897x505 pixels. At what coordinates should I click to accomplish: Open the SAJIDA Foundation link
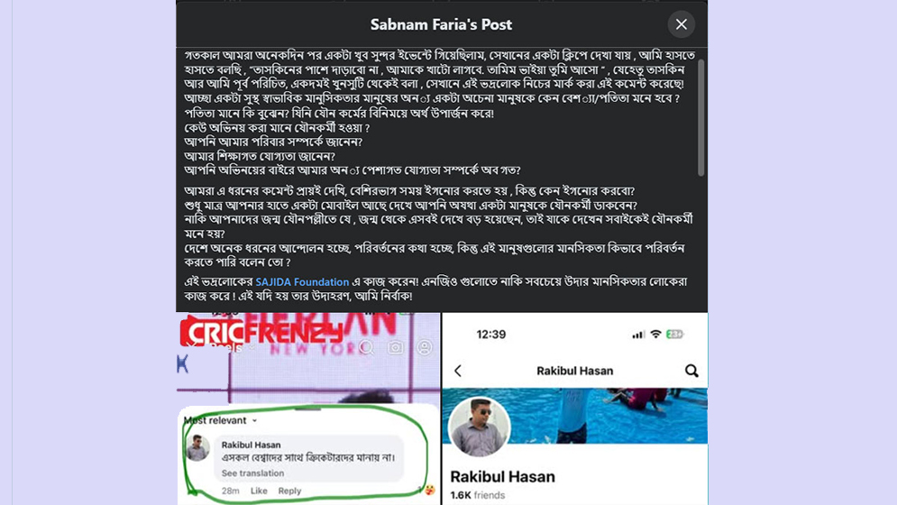[x=302, y=281]
